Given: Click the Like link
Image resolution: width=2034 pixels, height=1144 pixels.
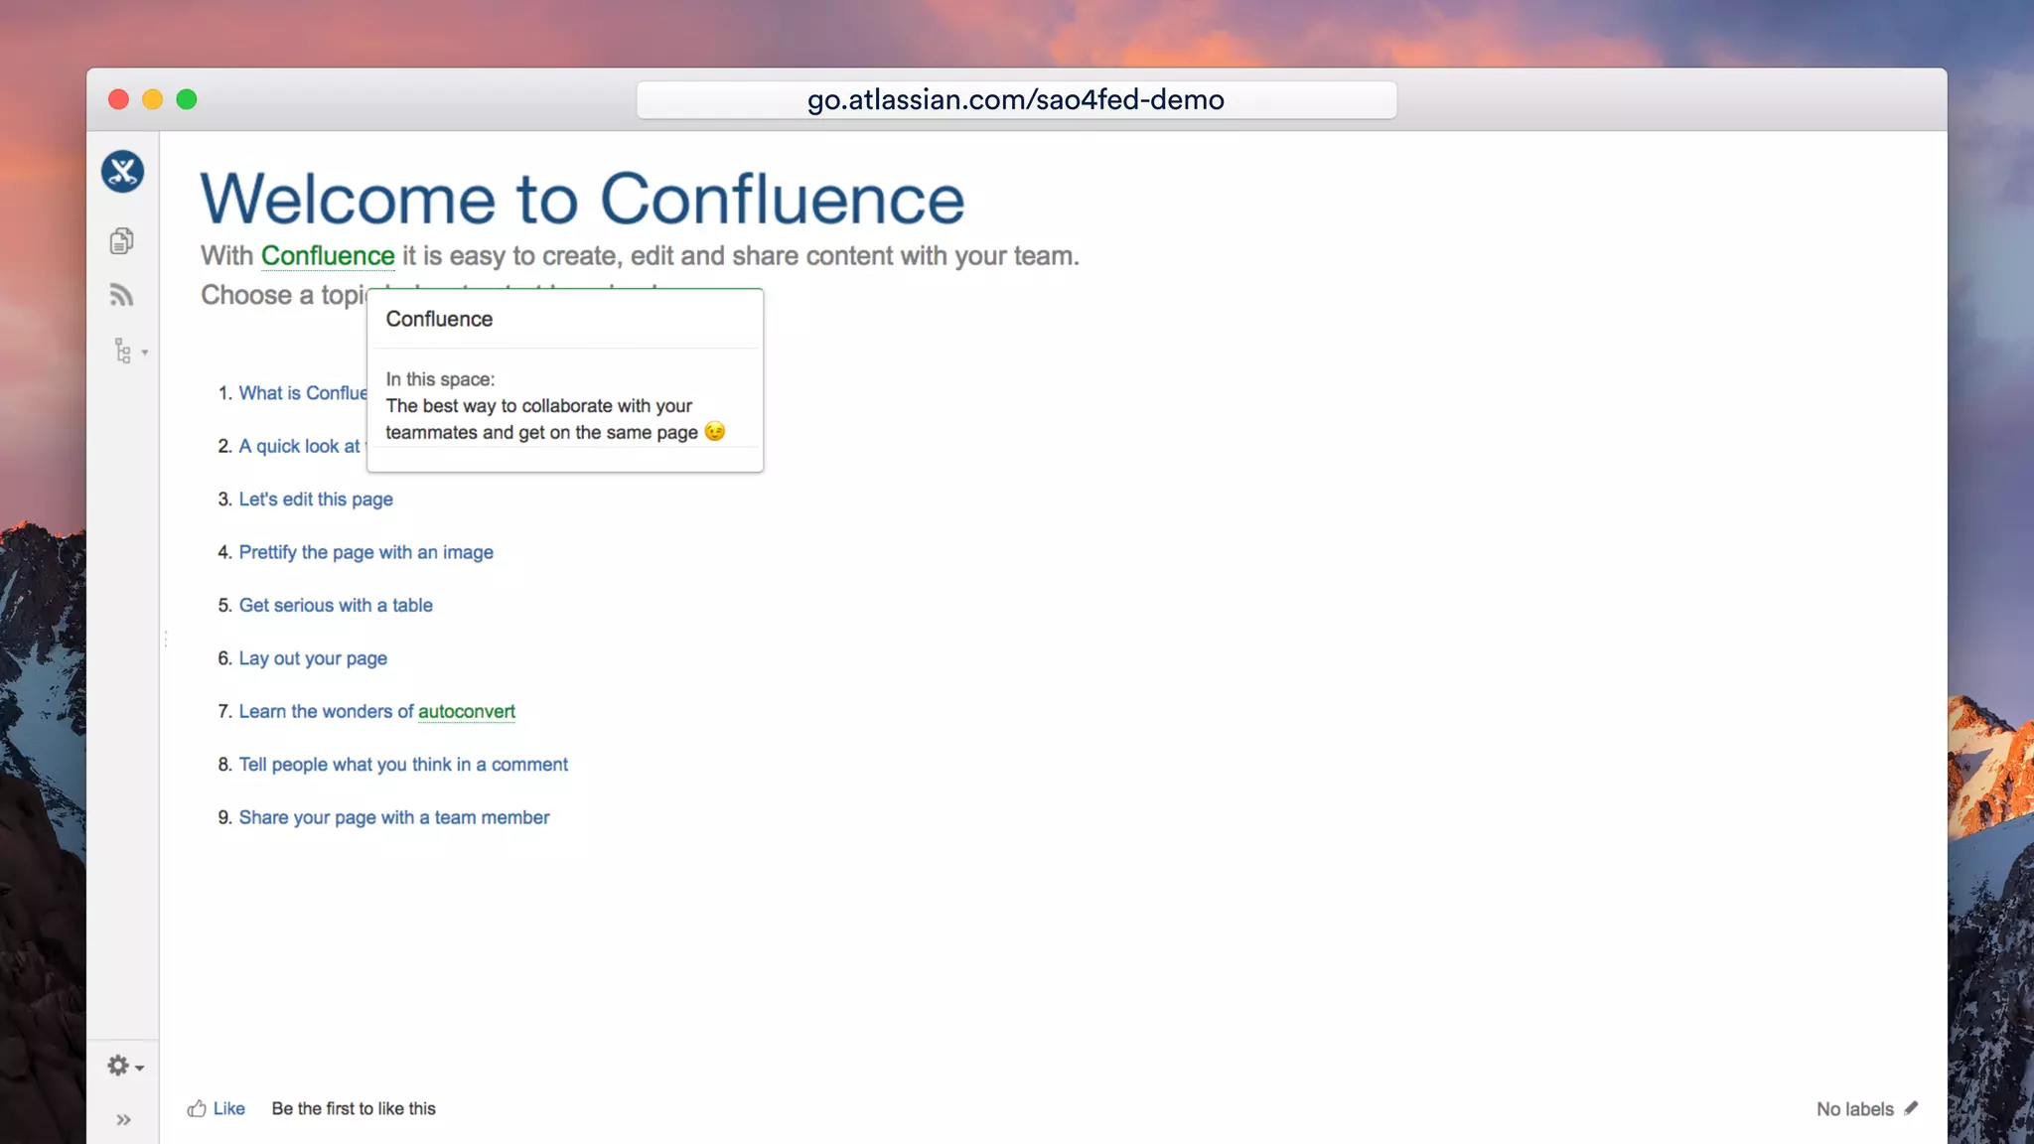Looking at the screenshot, I should [x=229, y=1108].
